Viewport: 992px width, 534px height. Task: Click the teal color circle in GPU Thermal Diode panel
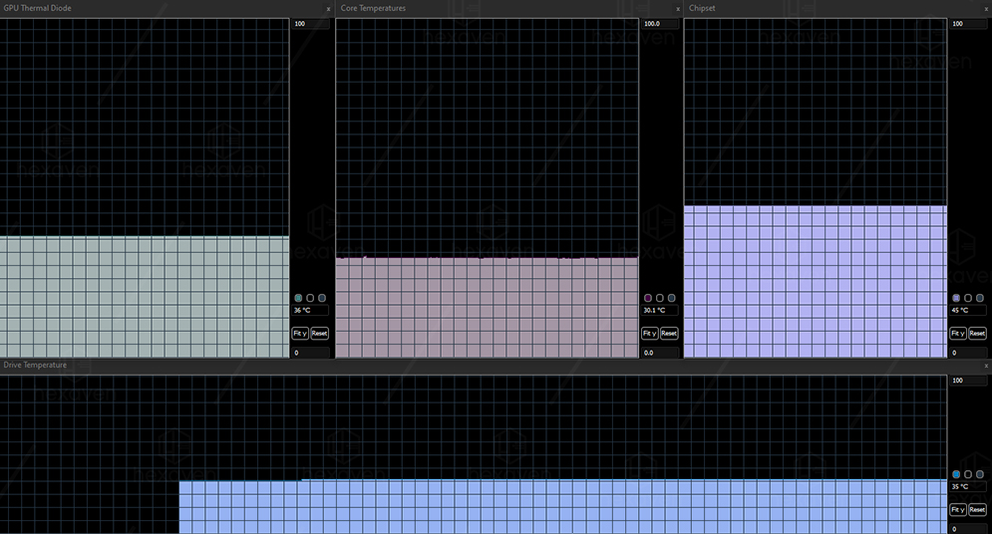(298, 298)
